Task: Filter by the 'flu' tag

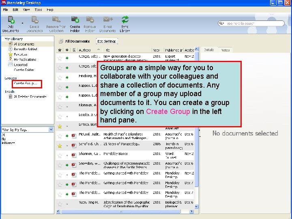Action: click(x=4, y=139)
